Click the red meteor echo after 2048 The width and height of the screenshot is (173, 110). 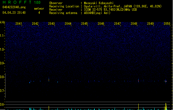[x=138, y=80]
